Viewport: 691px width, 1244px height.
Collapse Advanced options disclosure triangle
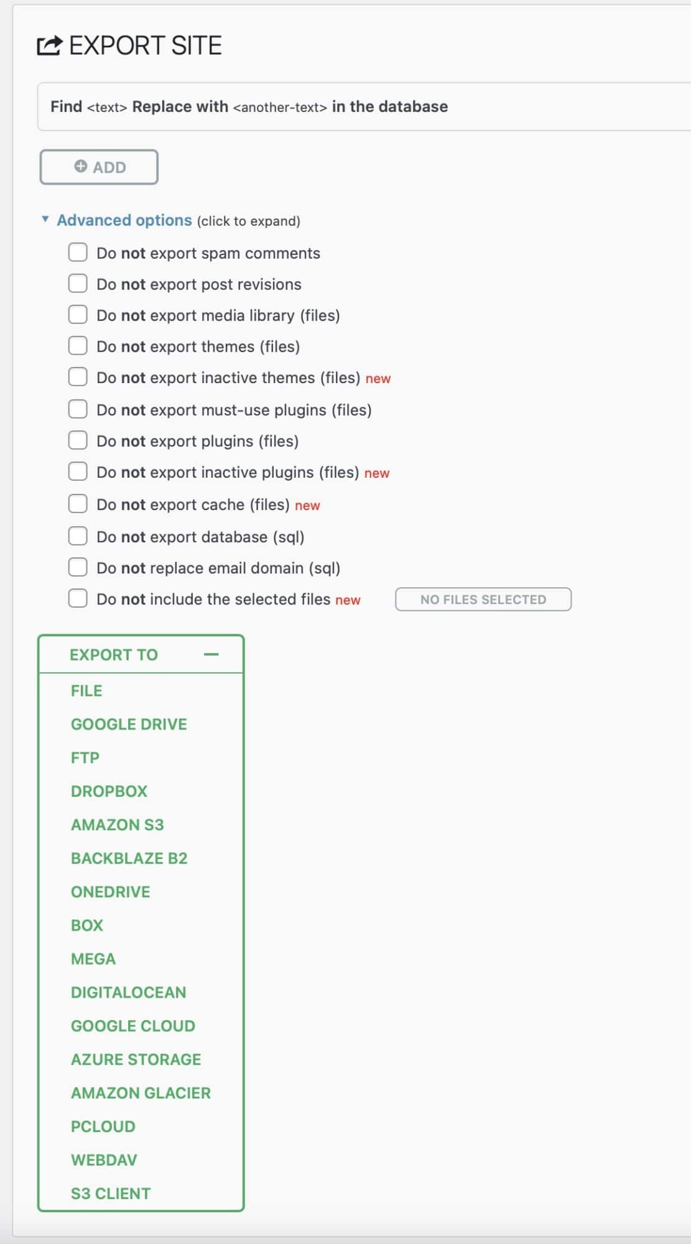pos(45,220)
